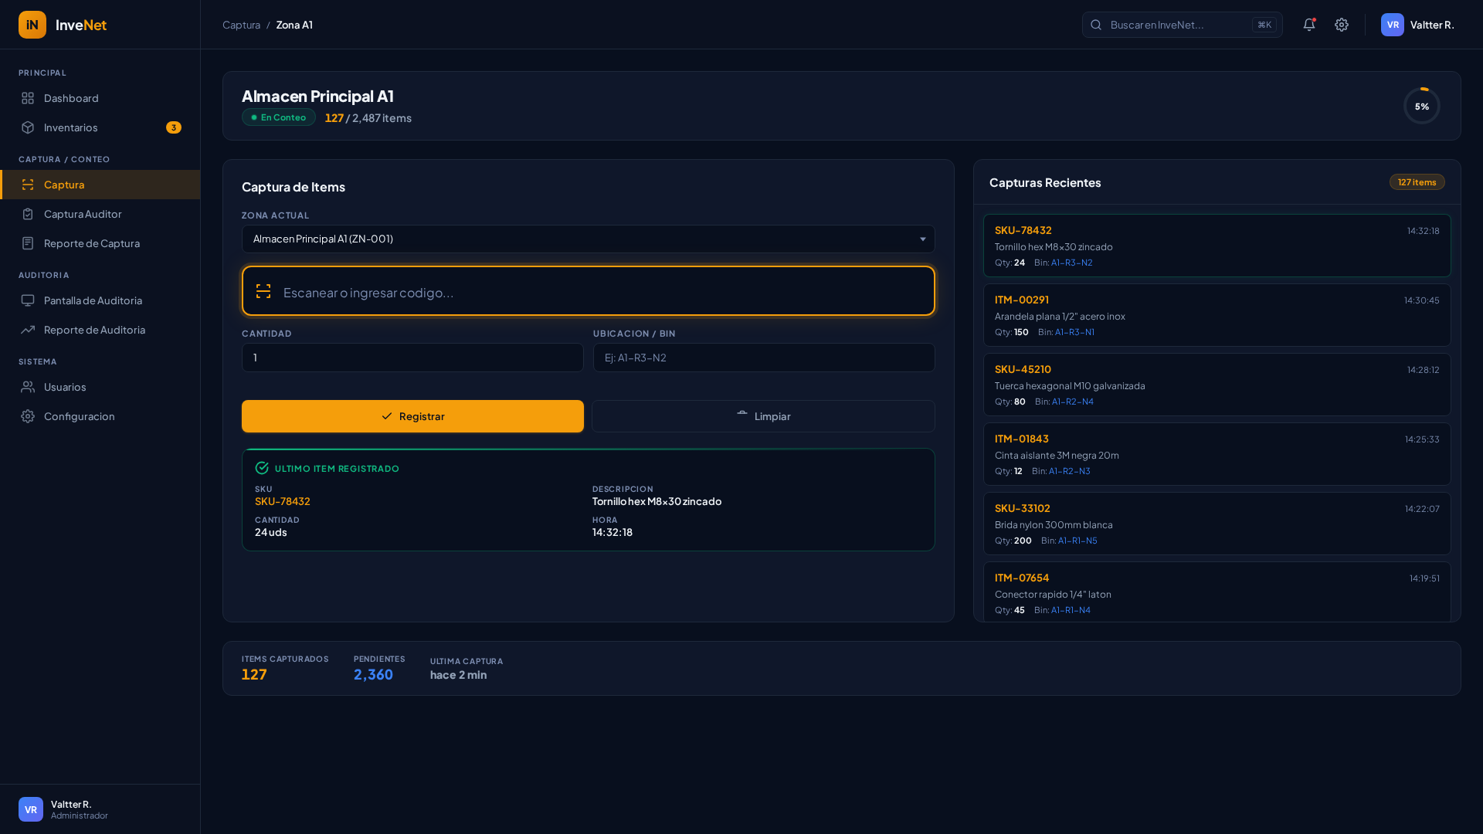
Task: Click the Pantalla de Auditoria monitor icon
Action: point(28,300)
